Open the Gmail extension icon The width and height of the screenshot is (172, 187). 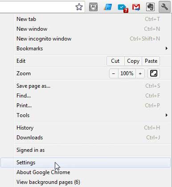pos(136,7)
